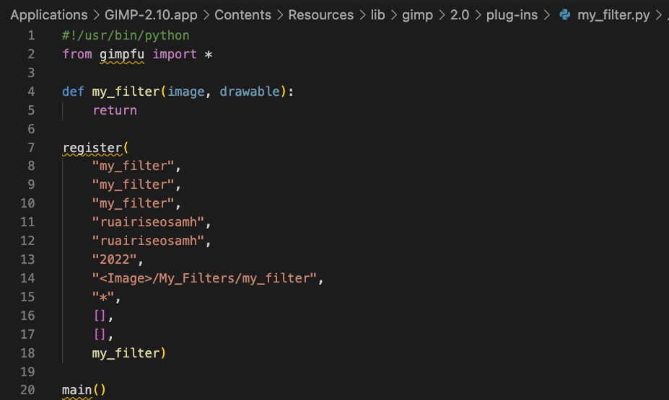669x400 pixels.
Task: Select the Resources breadcrumb item
Action: pos(321,15)
